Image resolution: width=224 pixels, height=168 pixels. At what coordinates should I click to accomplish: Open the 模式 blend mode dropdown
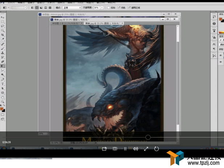pos(72,8)
